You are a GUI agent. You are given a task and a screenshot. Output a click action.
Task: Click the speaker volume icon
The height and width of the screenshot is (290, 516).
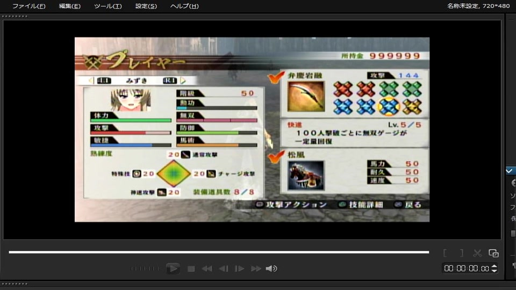(271, 269)
